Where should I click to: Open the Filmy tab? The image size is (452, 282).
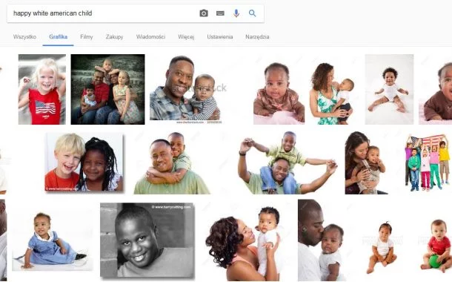click(x=87, y=37)
